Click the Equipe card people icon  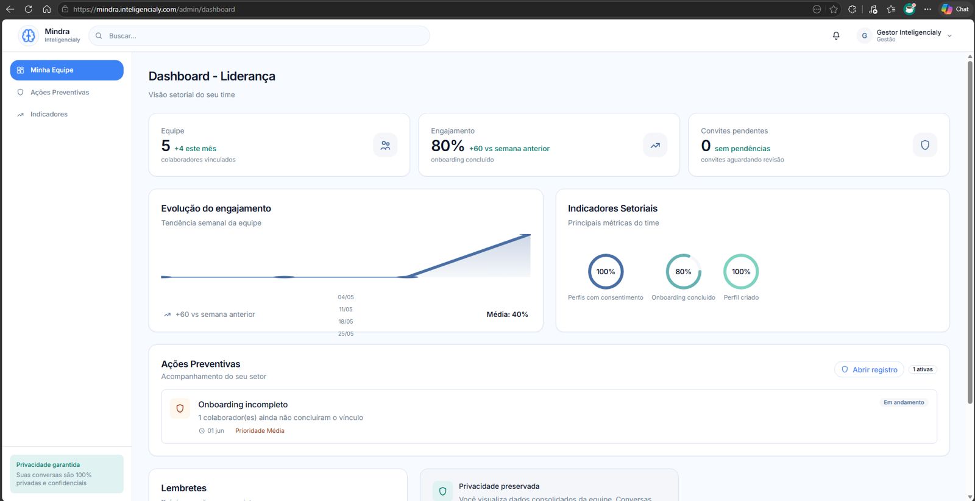click(385, 145)
